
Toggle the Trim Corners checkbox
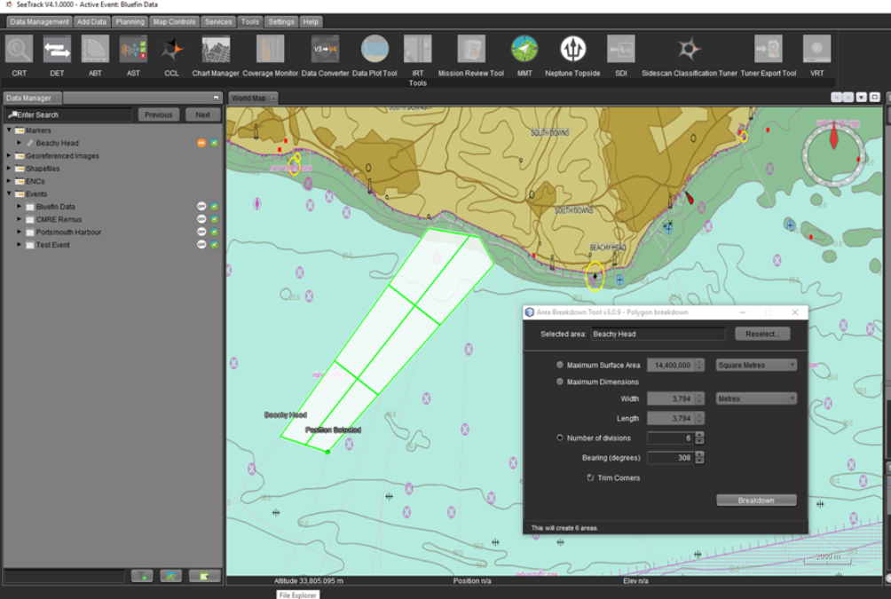coord(590,477)
